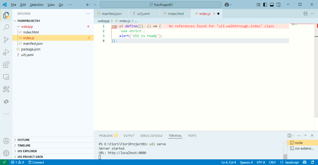Click Split Editor Right icon
Screen dimensions: 318x165
(x=305, y=14)
